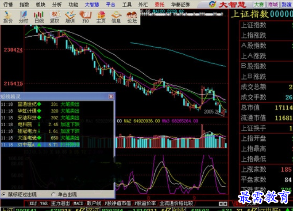Click the 上证指数 title text
Image resolution: width=293 pixels, height=211 pixels.
[250, 15]
